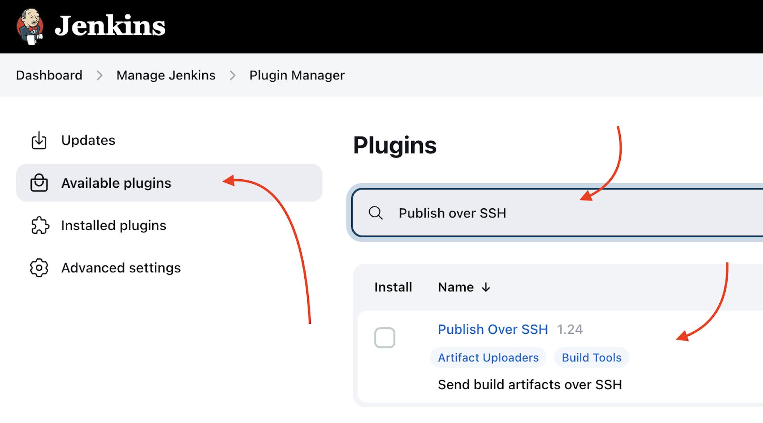
Task: Click the Installed plugins puzzle piece icon
Action: coord(40,225)
